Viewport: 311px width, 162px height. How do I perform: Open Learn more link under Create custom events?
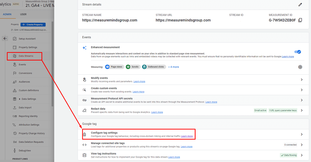click(x=138, y=92)
